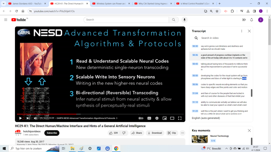
Task: Jump to transcript timestamp 51:10
Action: pyautogui.click(x=195, y=102)
